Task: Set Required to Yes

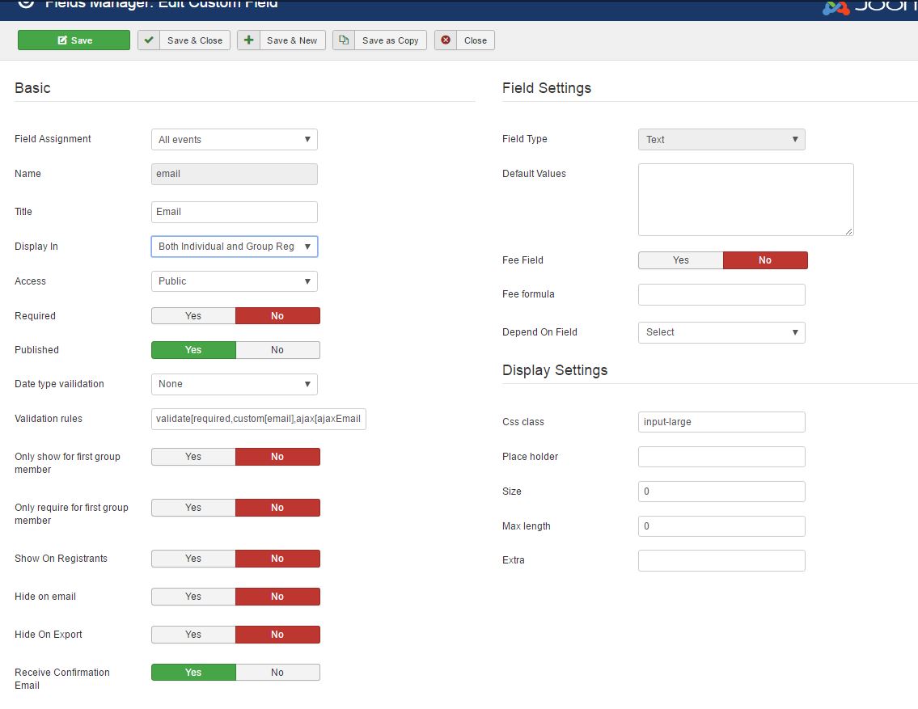Action: click(193, 316)
